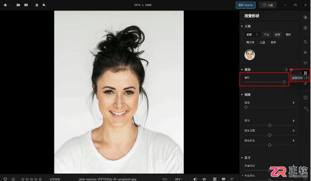Click the 眉毛位置 slider handle

tap(269, 135)
